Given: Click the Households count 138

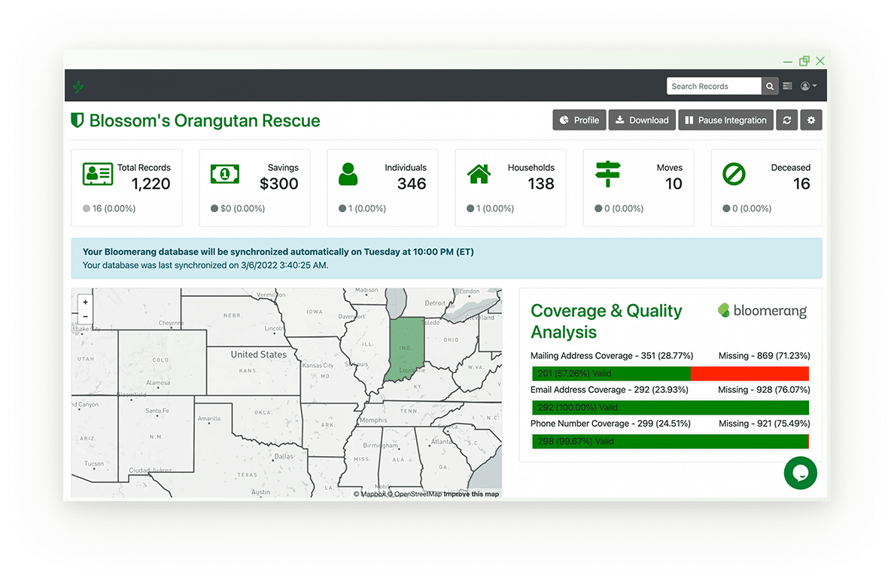Looking at the screenshot, I should click(540, 184).
